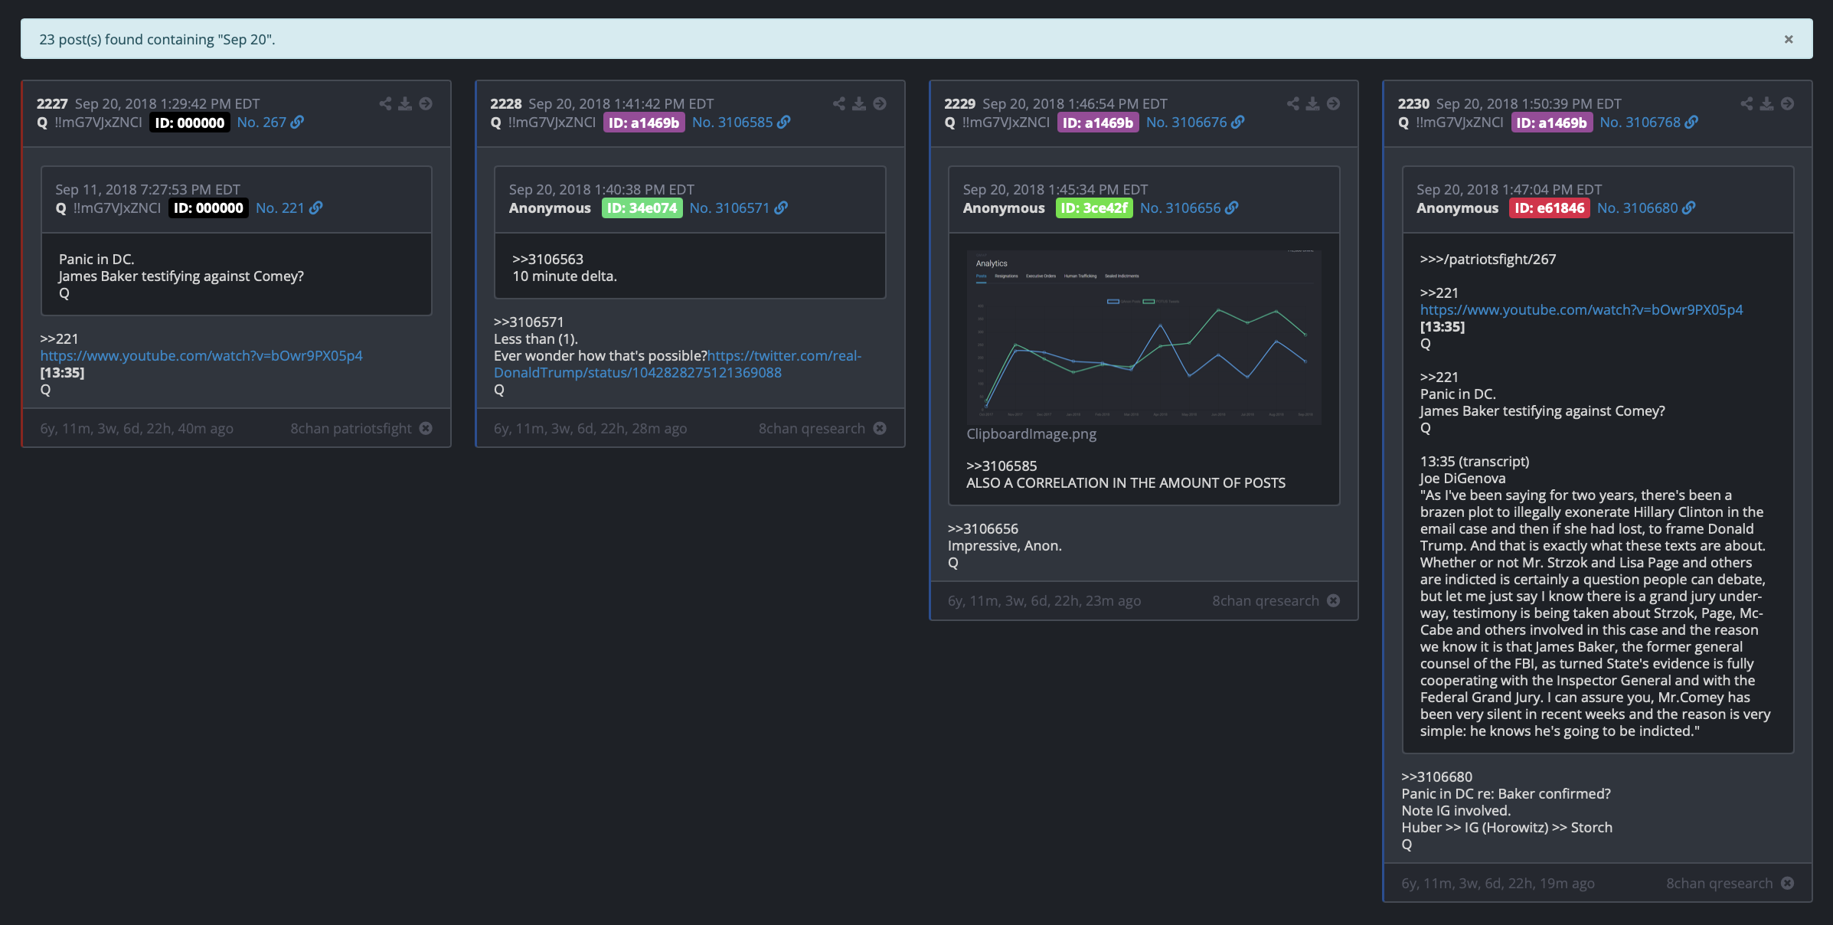Viewport: 1833px width, 925px height.
Task: Open YouTube link in post 2227
Action: pos(201,356)
